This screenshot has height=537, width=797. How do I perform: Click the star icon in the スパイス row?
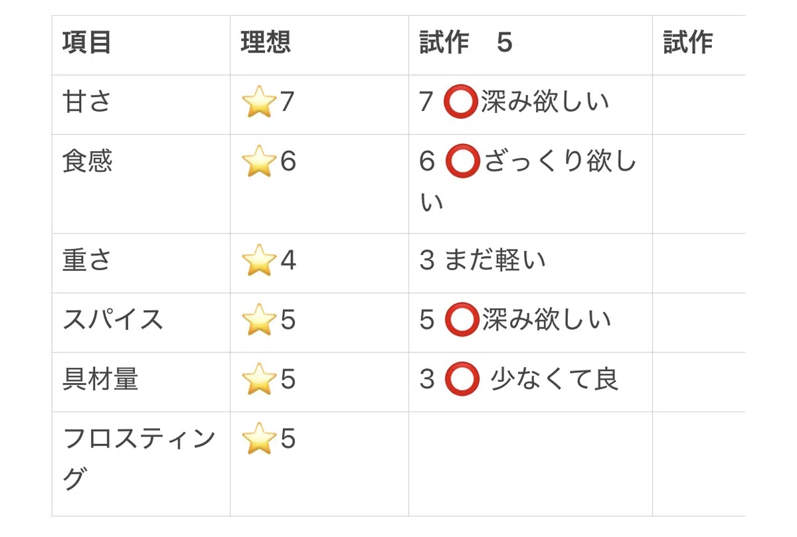coord(259,321)
